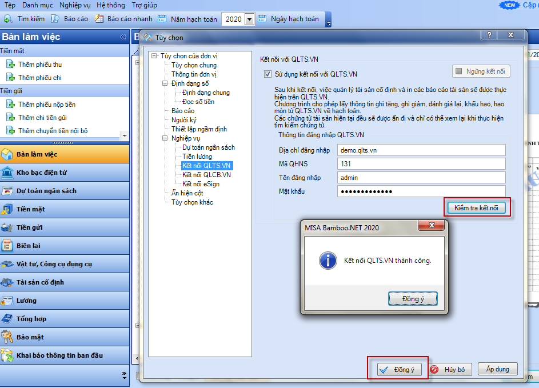This screenshot has height=388, width=539.
Task: Select Tiền lương tree item
Action: [197, 157]
